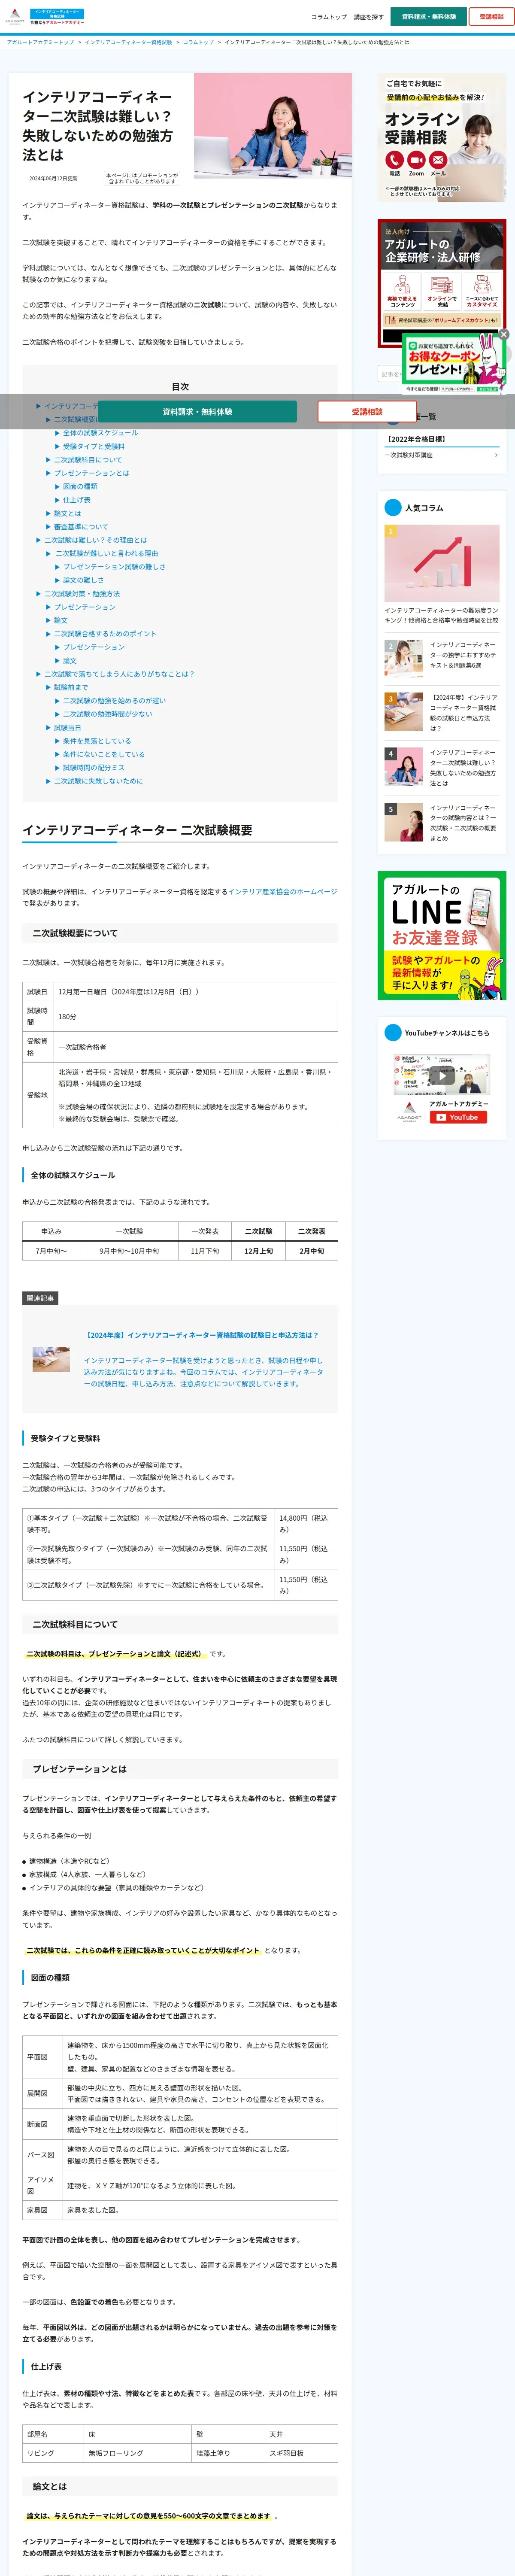Jump to 条件を見落としている in contents

coord(97,741)
